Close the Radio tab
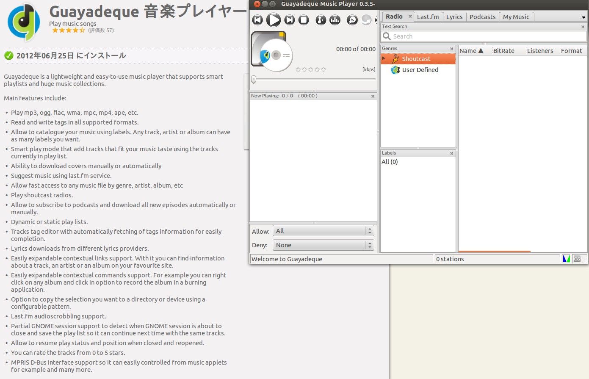The height and width of the screenshot is (379, 589). [x=410, y=17]
